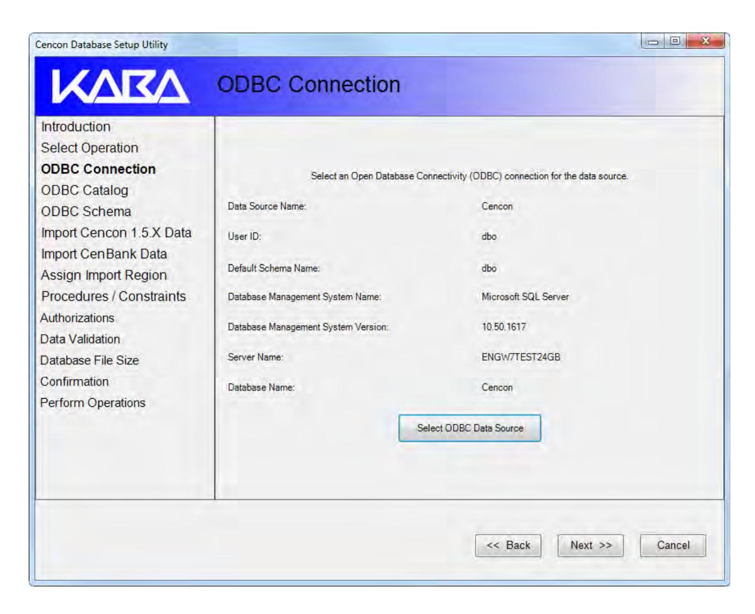
Task: Jump to the ODBC Catalog step
Action: coord(84,191)
